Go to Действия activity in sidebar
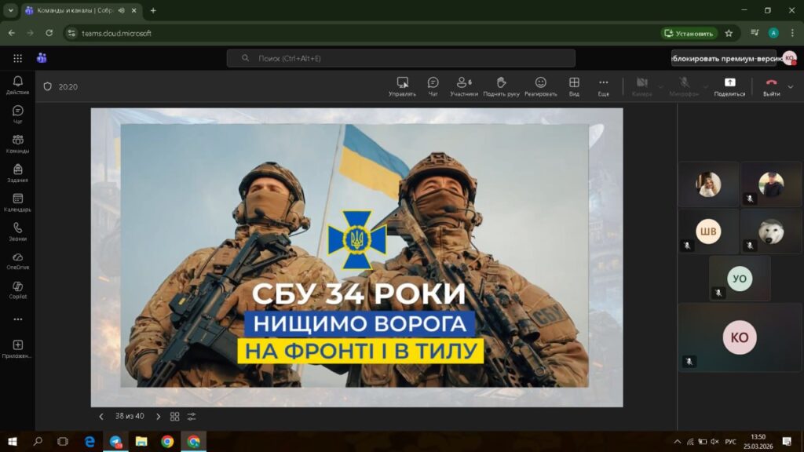 [x=17, y=86]
